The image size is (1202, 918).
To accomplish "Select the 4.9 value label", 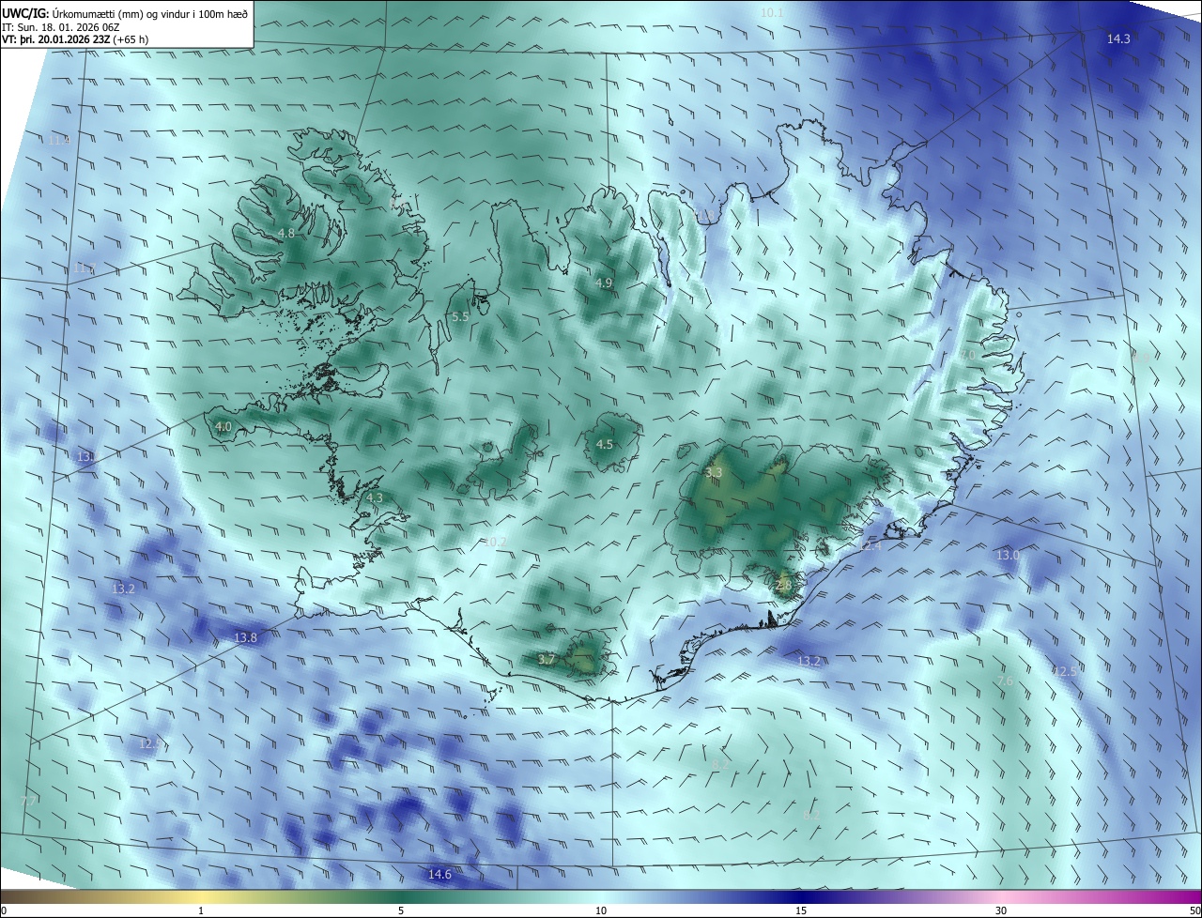I will pos(604,283).
